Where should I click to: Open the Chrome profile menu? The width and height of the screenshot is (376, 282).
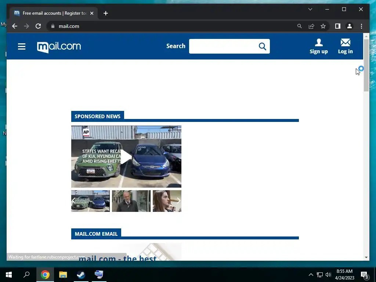pos(350,26)
